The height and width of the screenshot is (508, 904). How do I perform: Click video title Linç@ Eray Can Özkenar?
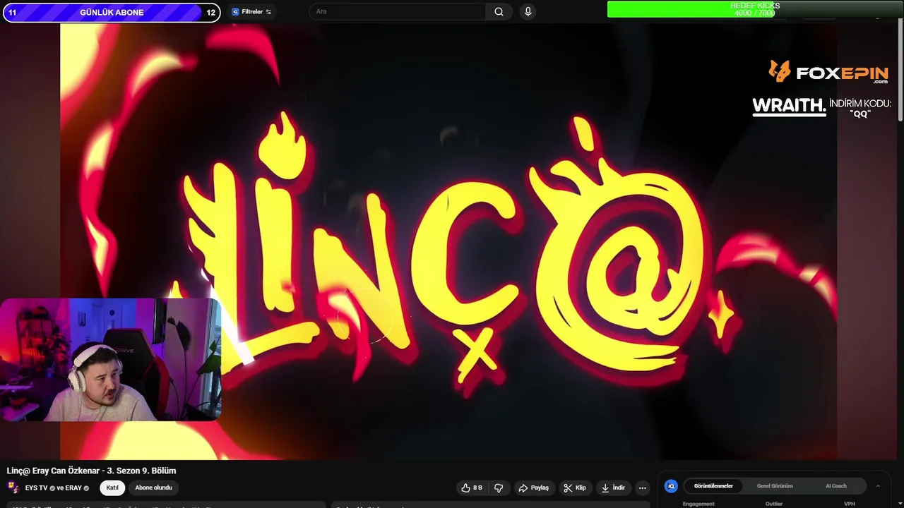[x=91, y=471]
